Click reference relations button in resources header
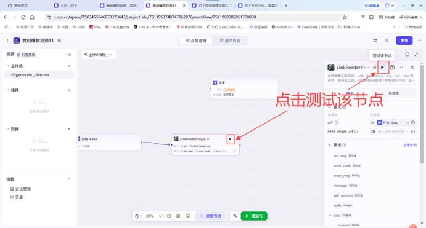Screen dimensions: 426x228 [x=26, y=55]
